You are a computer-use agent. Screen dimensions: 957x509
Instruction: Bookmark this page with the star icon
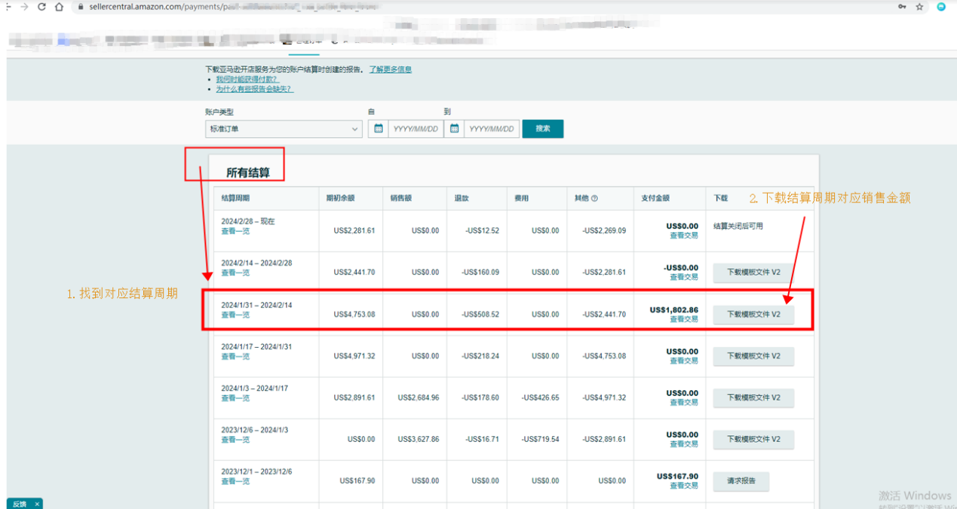point(919,7)
